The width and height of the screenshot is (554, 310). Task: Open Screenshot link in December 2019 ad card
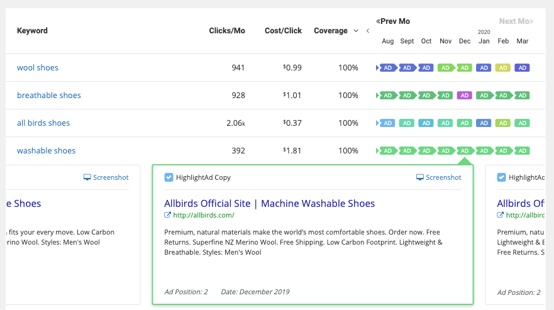(x=438, y=177)
